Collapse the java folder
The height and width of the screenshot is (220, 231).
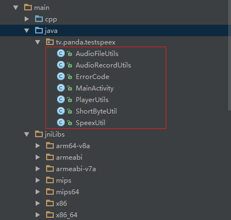click(x=27, y=31)
